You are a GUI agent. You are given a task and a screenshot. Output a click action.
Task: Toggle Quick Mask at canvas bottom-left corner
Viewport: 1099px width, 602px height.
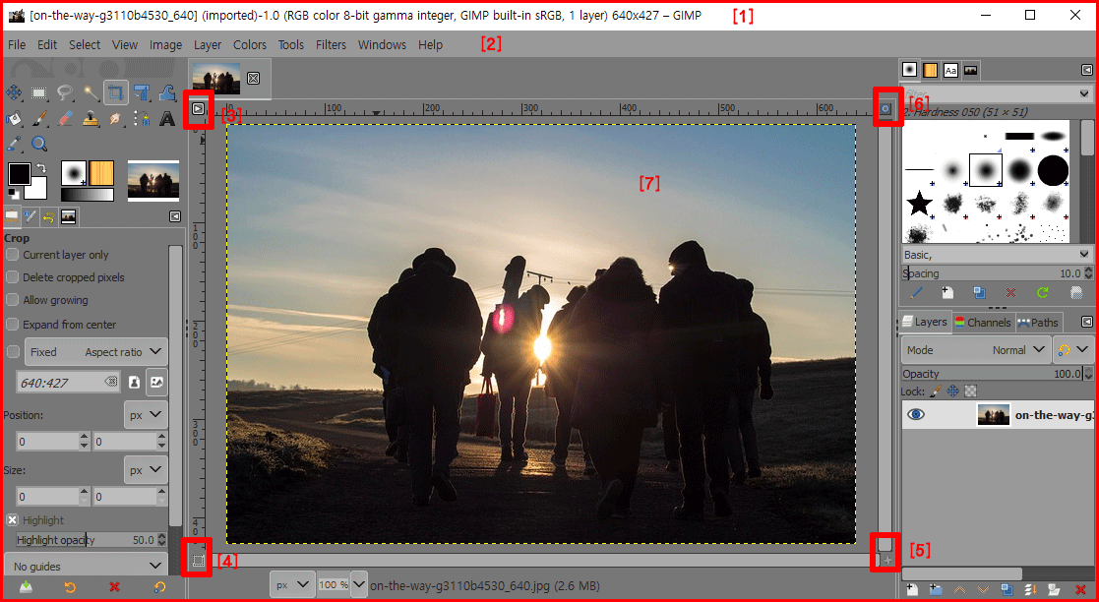point(199,560)
